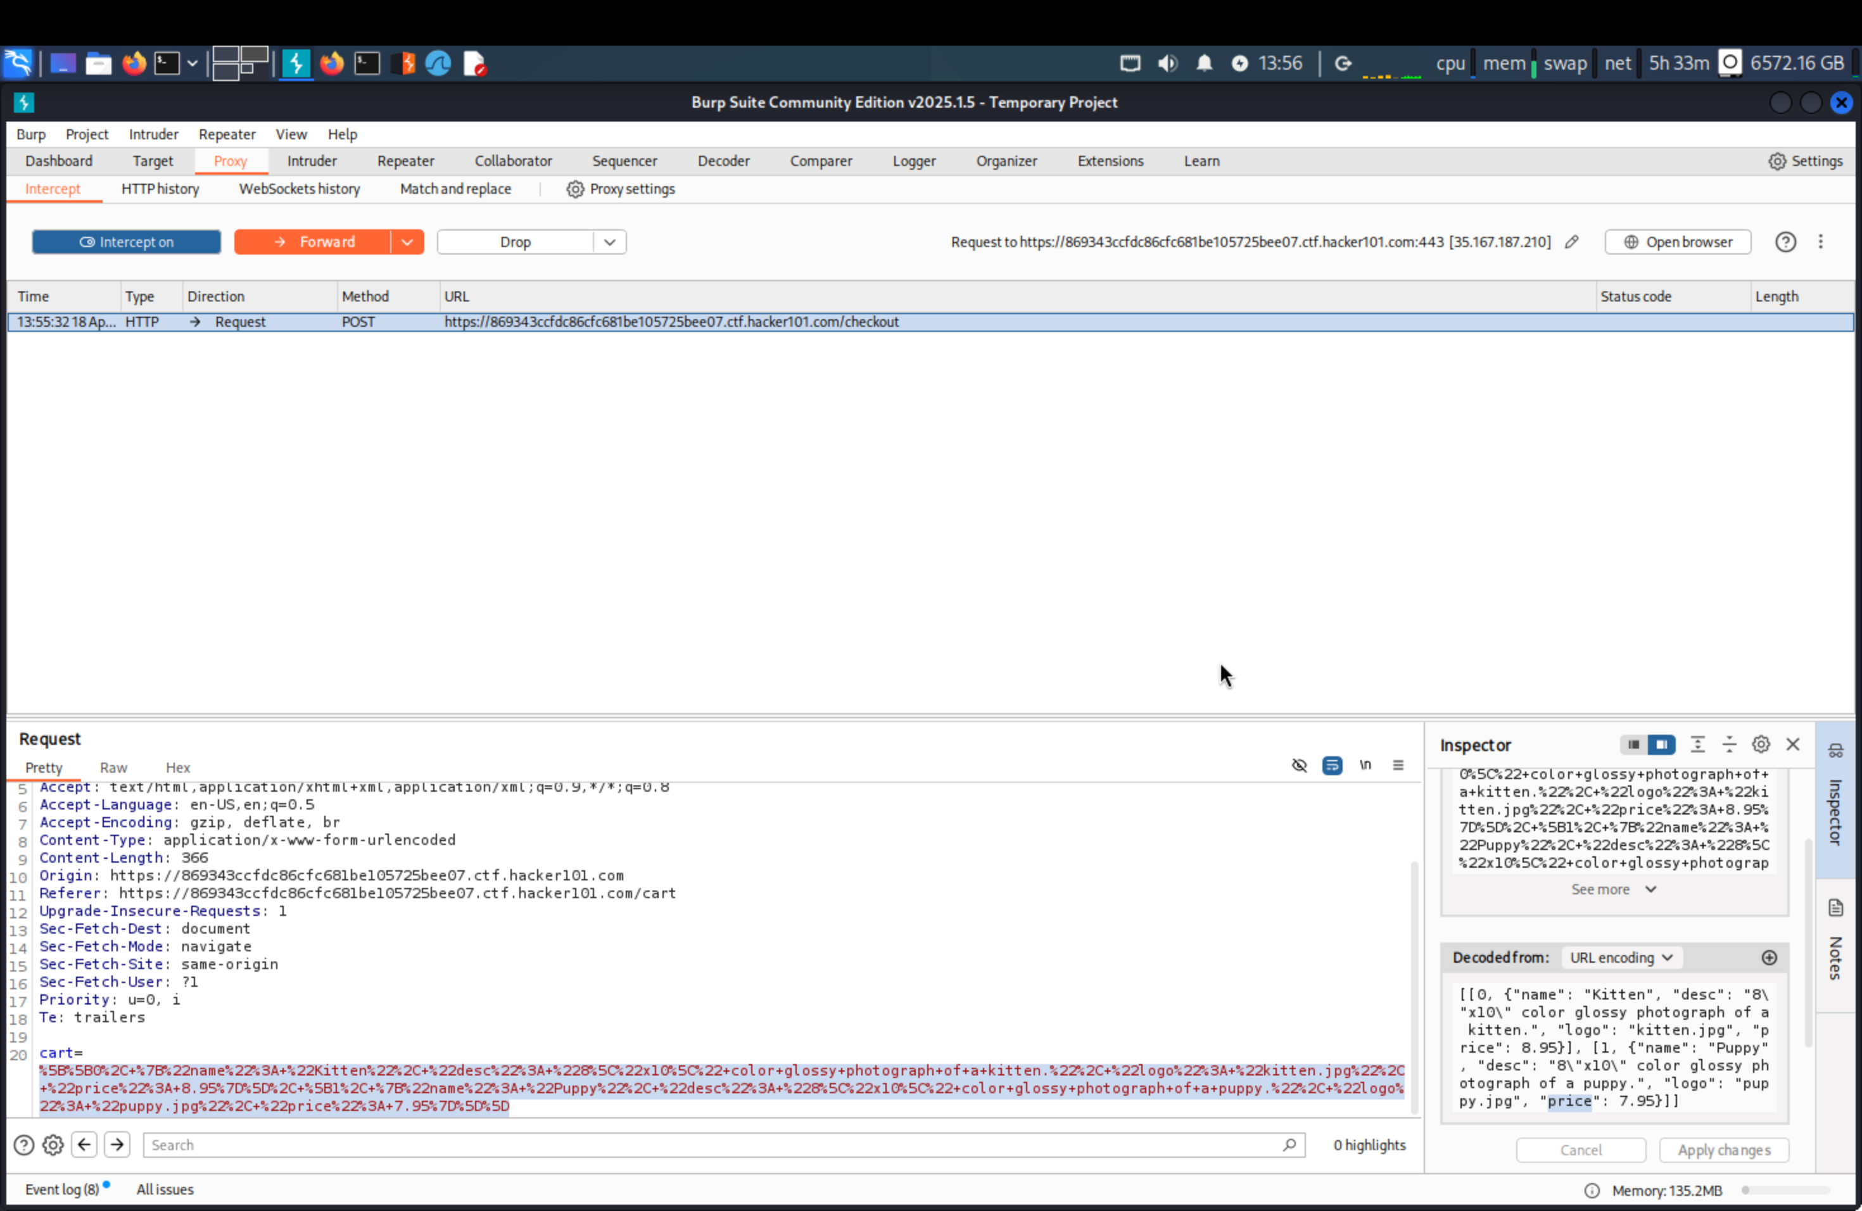Open the Forward dropdown arrow
This screenshot has width=1862, height=1211.
pos(407,242)
